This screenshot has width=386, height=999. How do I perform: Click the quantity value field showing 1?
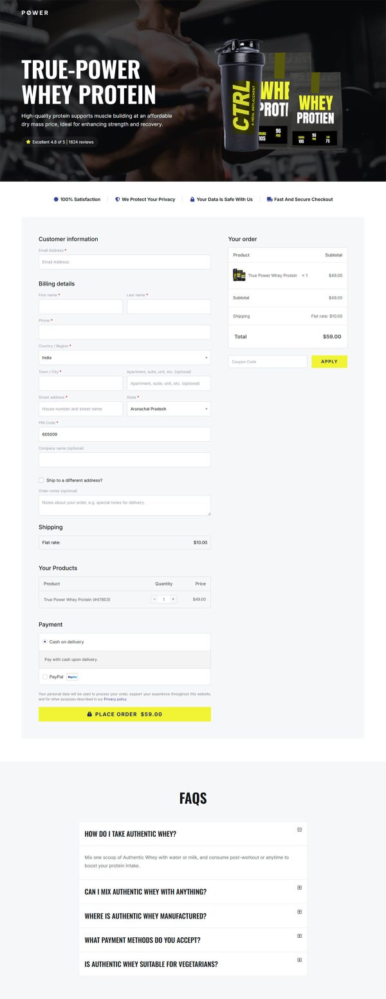(164, 599)
